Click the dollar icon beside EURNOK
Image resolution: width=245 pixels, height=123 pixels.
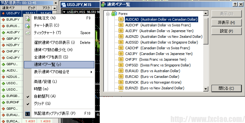pos(121,82)
